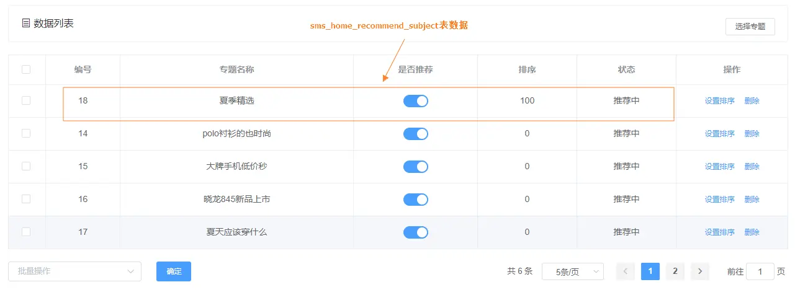The height and width of the screenshot is (295, 795).
Task: Check the checkbox for row 17 夏天应该穿什么
Action: [26, 232]
